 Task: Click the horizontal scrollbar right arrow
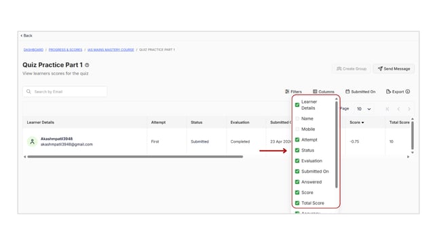click(x=408, y=157)
